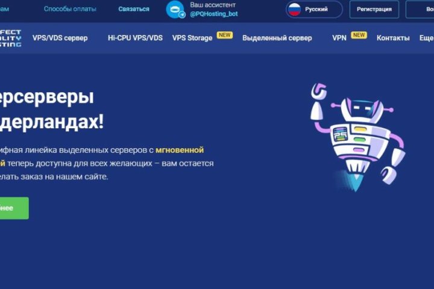This screenshot has height=289, width=434.
Task: Expand the Выделенный сервер menu
Action: tap(277, 38)
